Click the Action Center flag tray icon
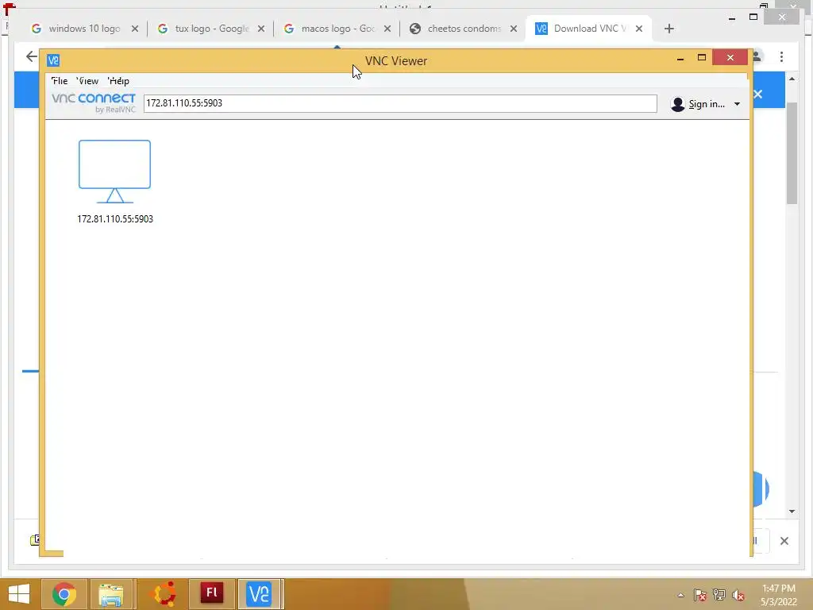Screen dimensions: 813x610 click(x=700, y=595)
